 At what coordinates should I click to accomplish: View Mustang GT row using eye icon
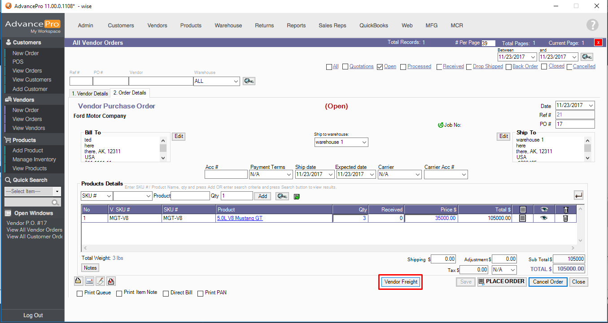tap(544, 218)
